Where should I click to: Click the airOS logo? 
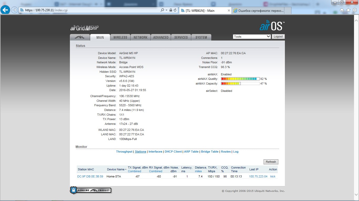point(272,26)
